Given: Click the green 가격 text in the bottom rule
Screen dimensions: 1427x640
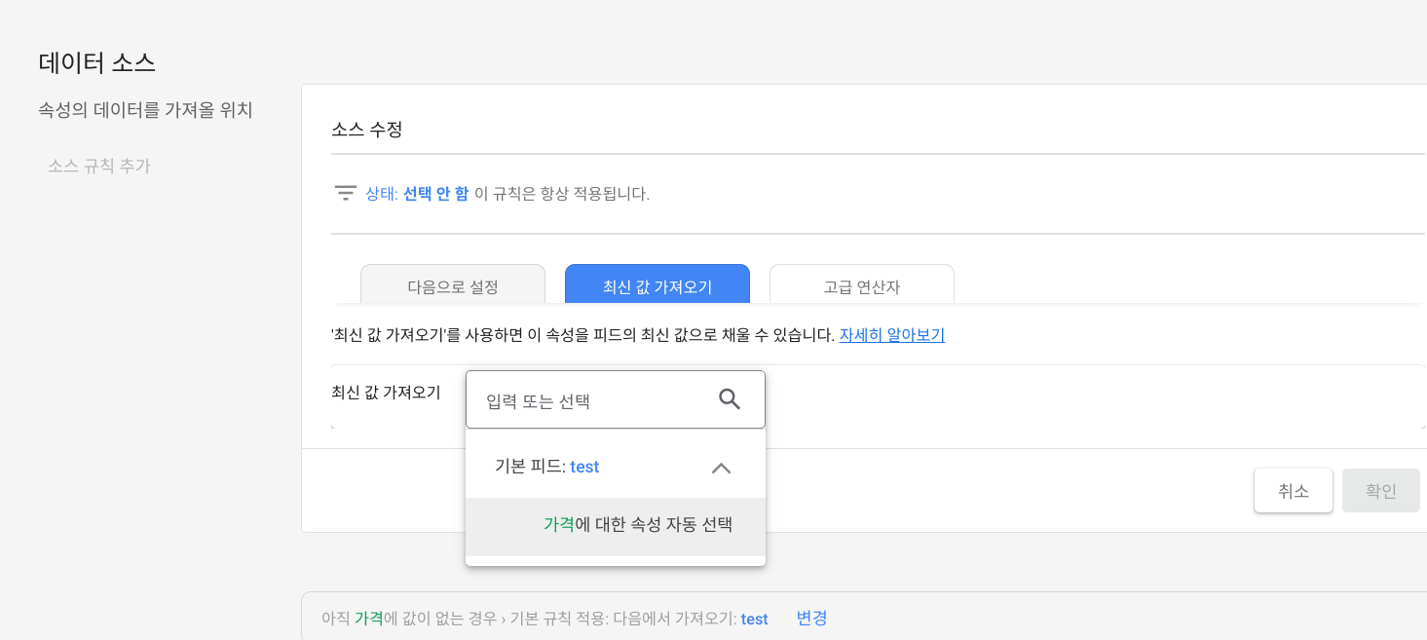Looking at the screenshot, I should 369,619.
